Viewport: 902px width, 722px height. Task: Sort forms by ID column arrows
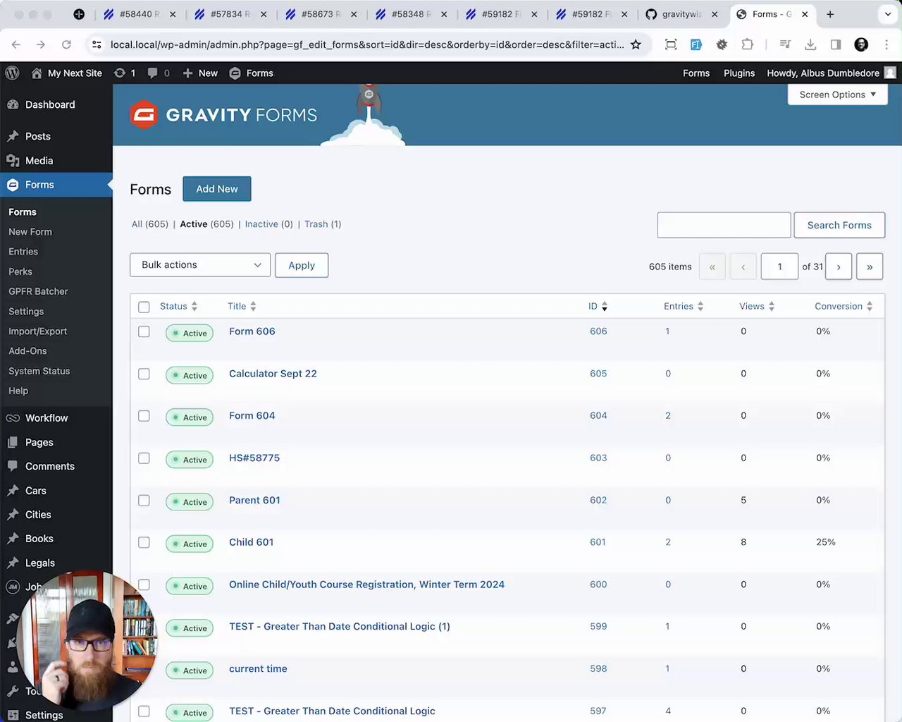click(605, 306)
